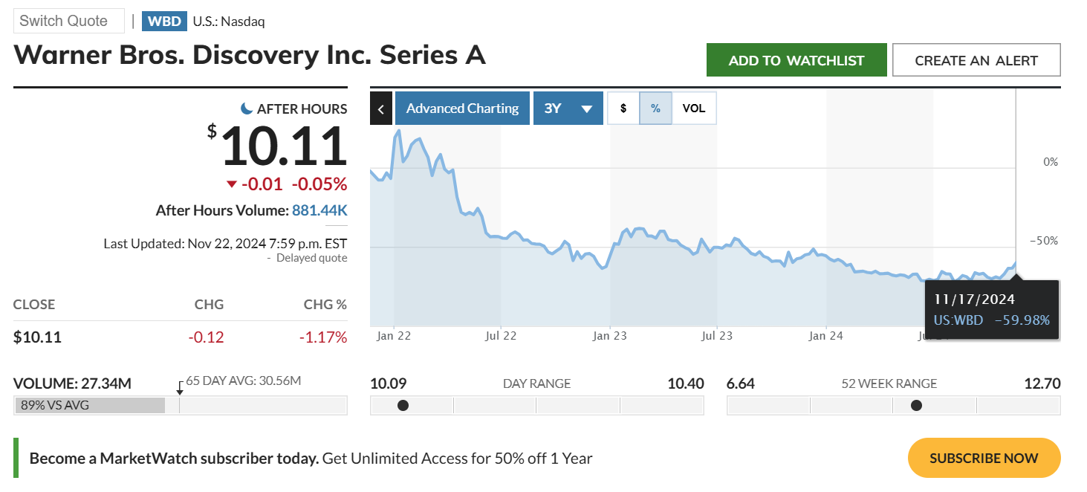Click the volume versus average bar
1087x492 pixels.
pos(89,405)
